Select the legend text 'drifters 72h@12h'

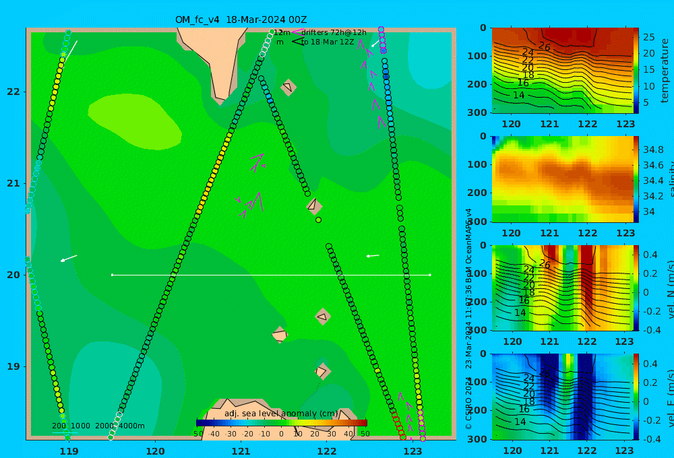pyautogui.click(x=334, y=32)
